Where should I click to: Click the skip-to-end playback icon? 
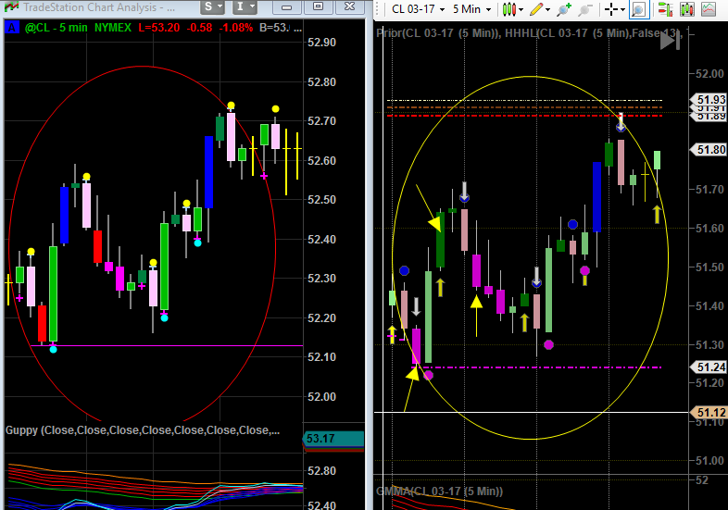click(670, 42)
